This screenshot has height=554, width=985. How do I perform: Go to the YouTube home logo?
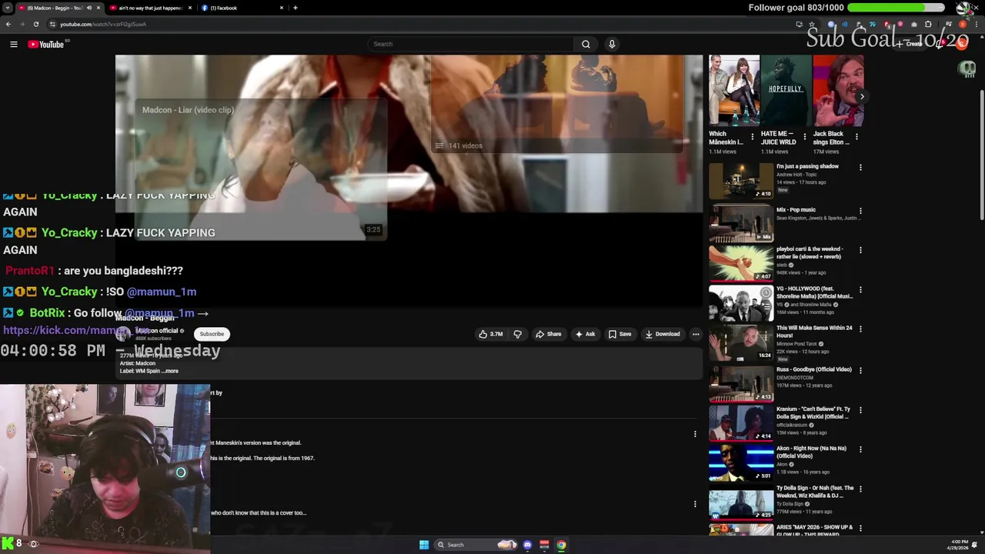(x=46, y=45)
